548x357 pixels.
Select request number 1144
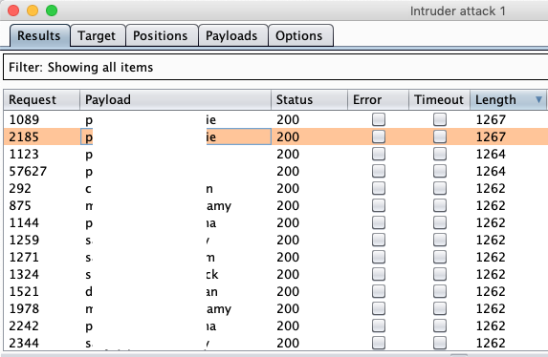pos(24,222)
